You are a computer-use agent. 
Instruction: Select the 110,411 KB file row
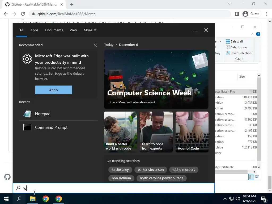coord(236,97)
